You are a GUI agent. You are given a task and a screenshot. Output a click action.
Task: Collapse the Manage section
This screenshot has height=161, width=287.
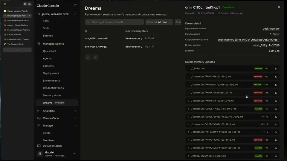coord(76,126)
